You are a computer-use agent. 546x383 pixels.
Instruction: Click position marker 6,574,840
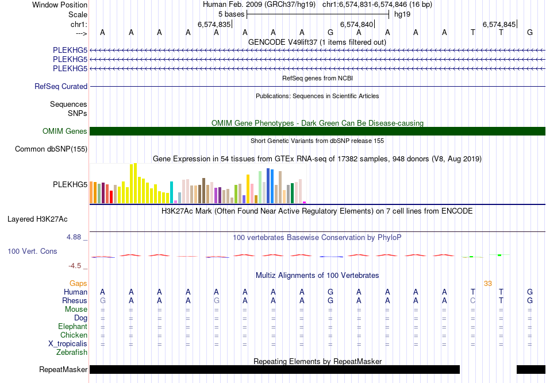[x=356, y=24]
